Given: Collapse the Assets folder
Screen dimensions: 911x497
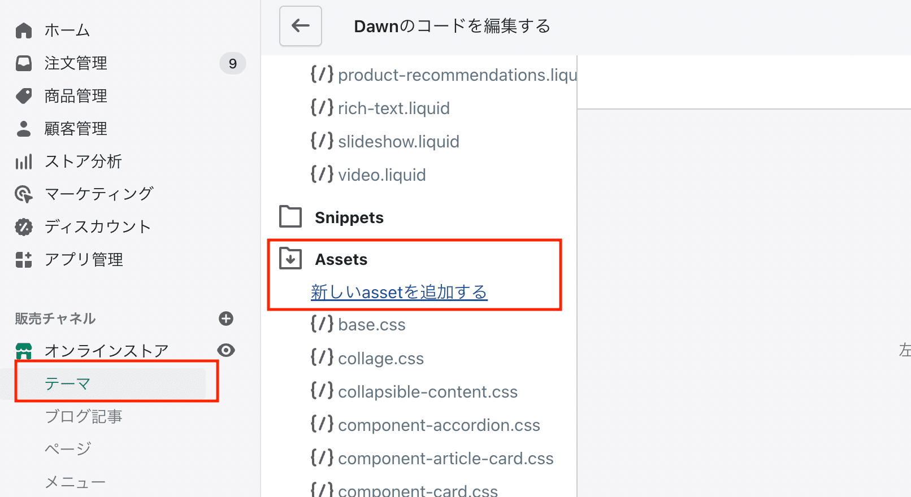Looking at the screenshot, I should coord(324,259).
